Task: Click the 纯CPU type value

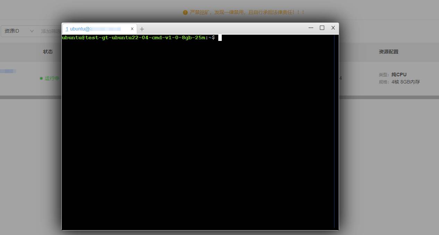Action: click(x=399, y=75)
